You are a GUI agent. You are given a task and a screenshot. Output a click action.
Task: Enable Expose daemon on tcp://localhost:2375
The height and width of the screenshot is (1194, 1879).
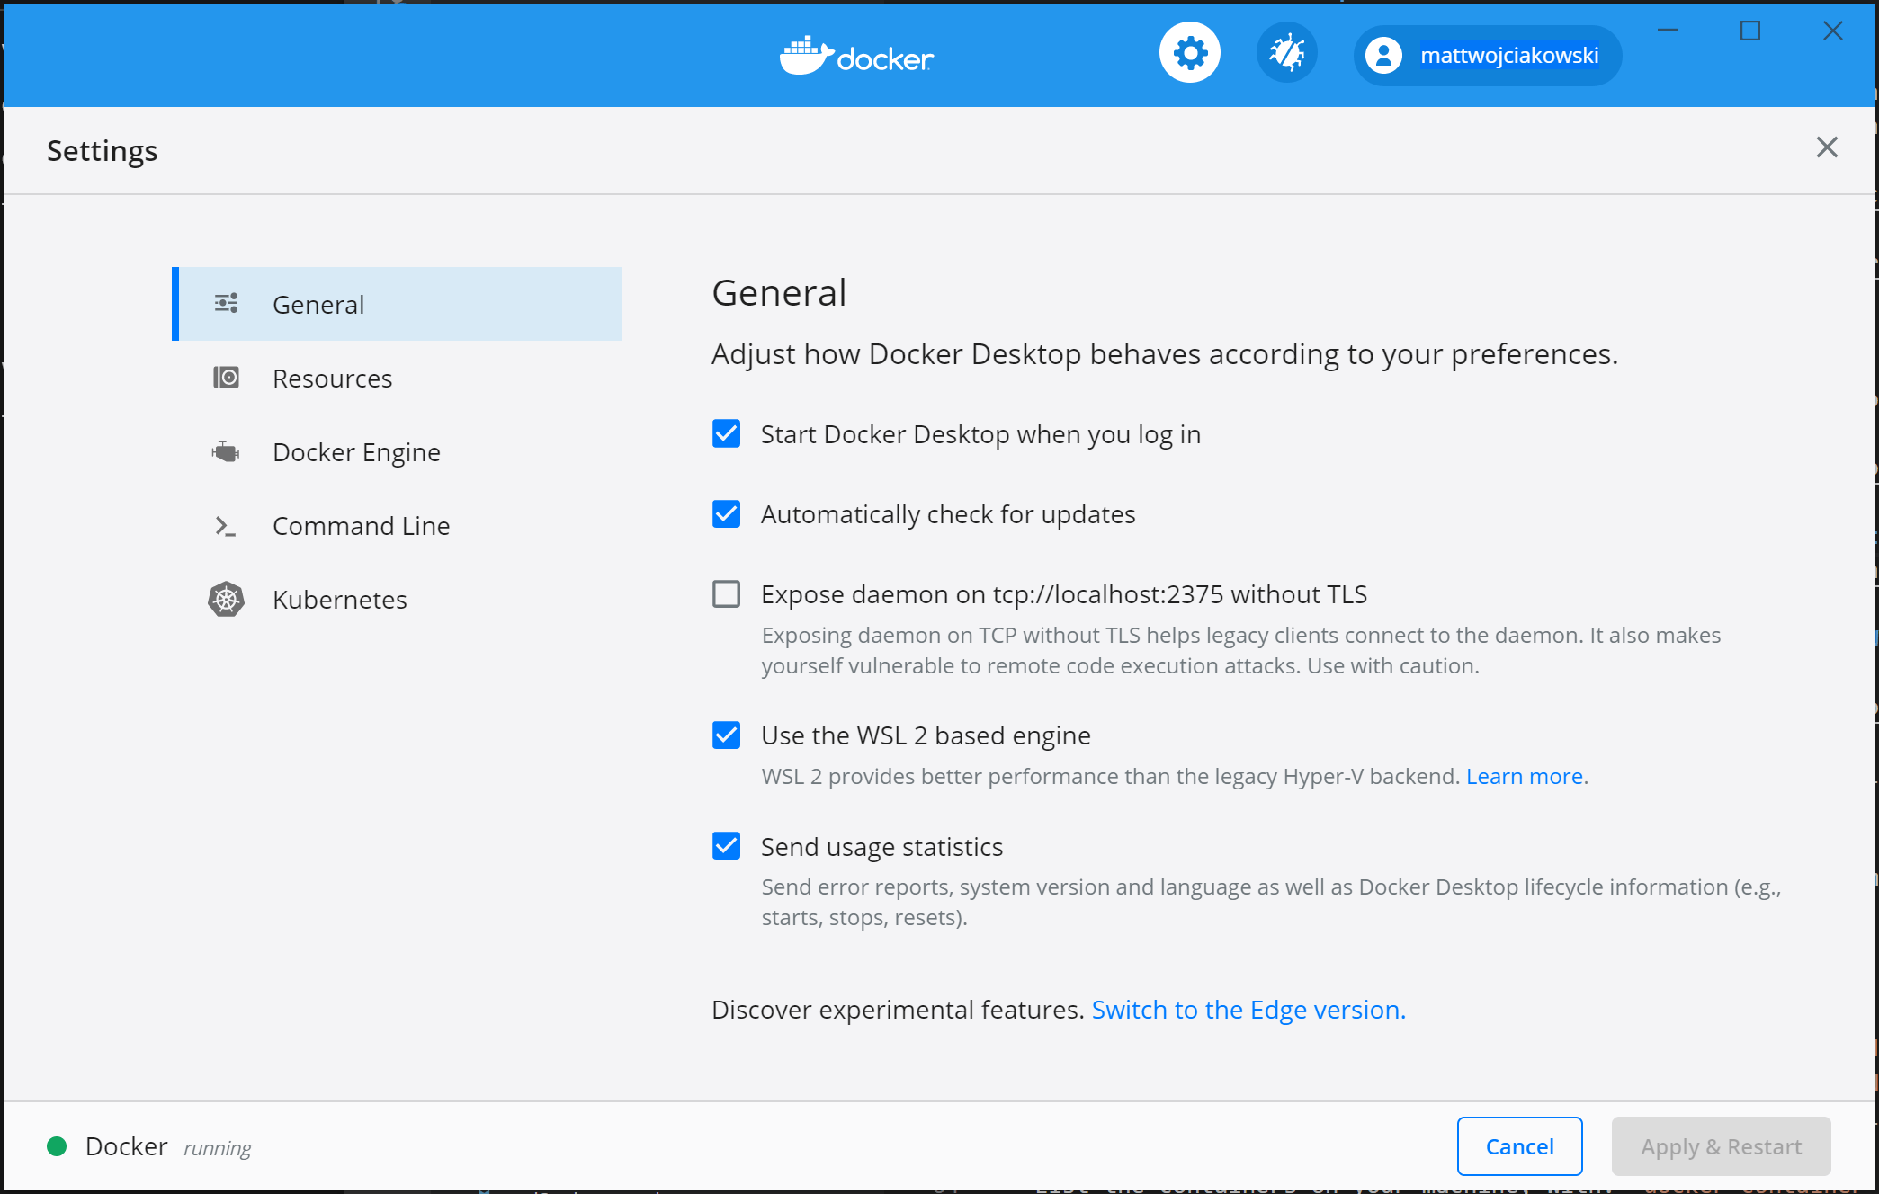coord(726,594)
